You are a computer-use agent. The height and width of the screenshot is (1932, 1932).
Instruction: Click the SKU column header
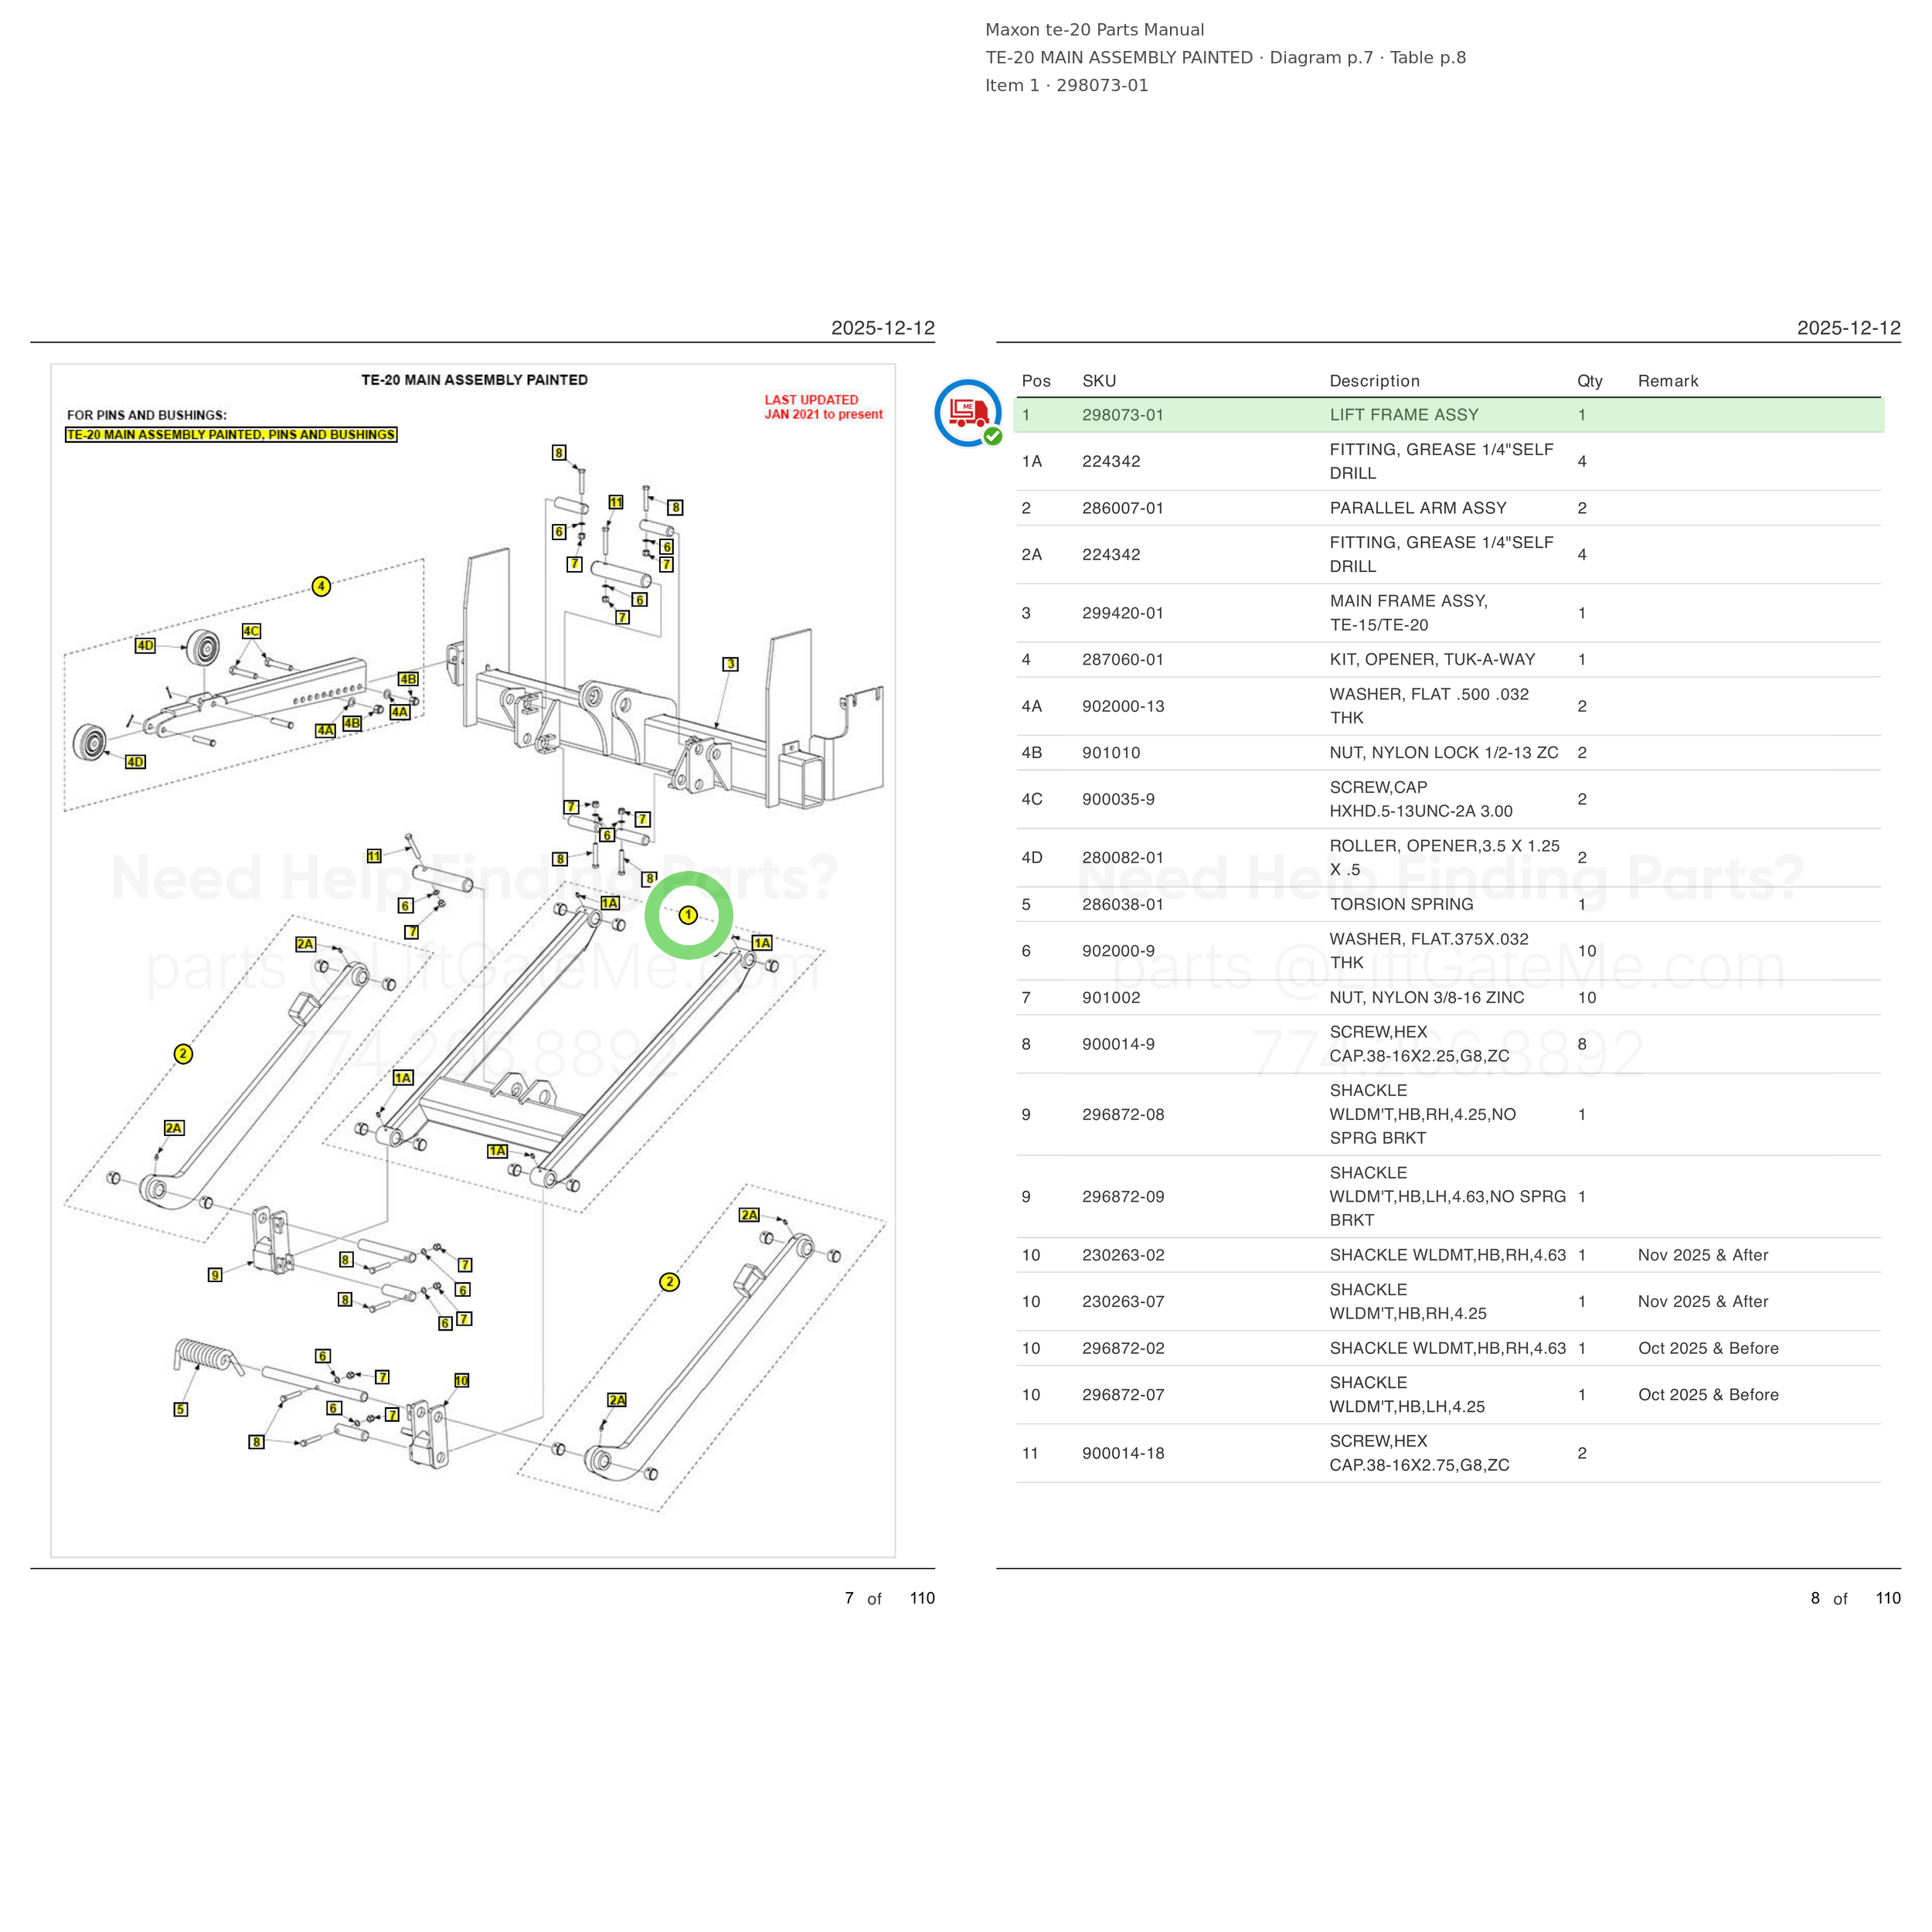click(x=1099, y=381)
